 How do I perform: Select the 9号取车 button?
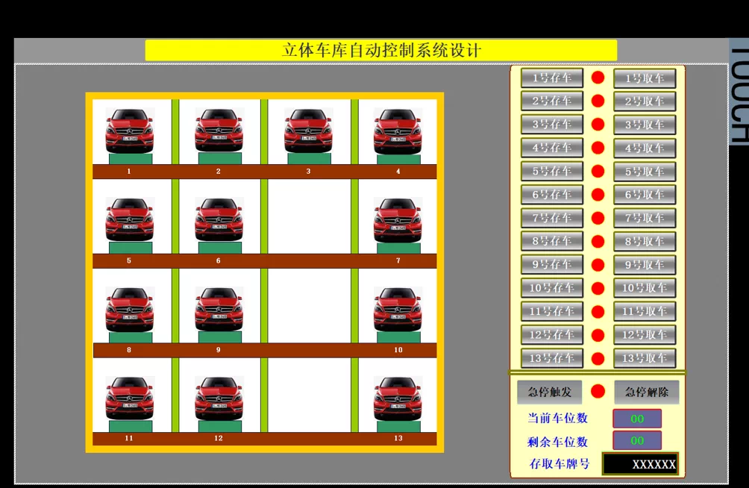(645, 265)
